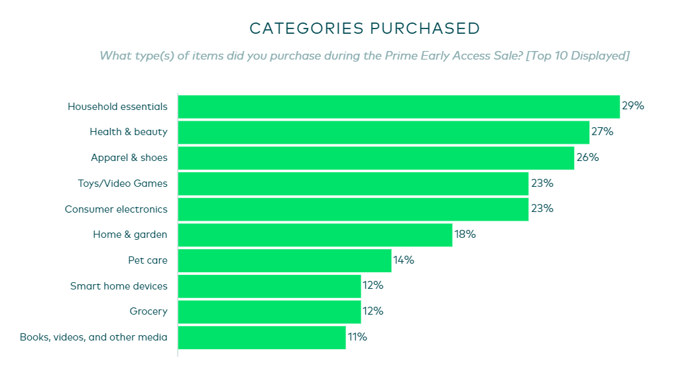The height and width of the screenshot is (371, 694).
Task: Select the Pet care bar
Action: [284, 260]
